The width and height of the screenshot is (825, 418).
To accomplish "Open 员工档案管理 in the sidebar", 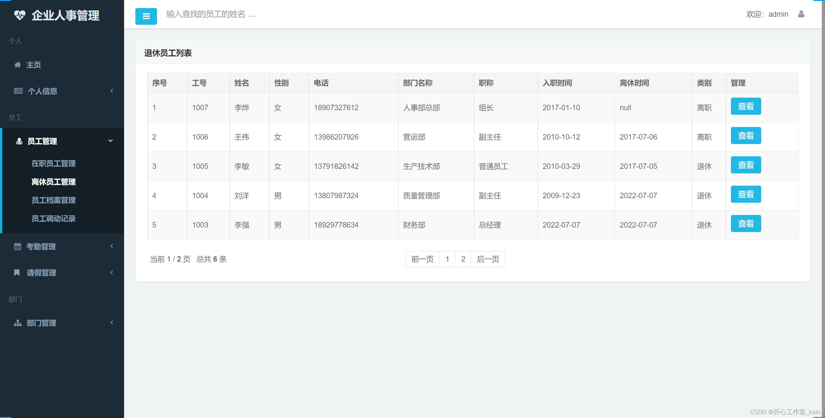I will (x=53, y=200).
